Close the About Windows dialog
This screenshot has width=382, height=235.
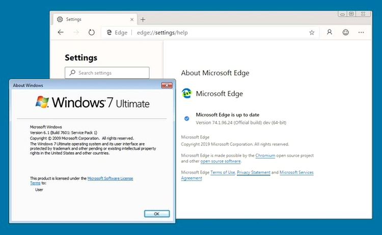pyautogui.click(x=167, y=85)
